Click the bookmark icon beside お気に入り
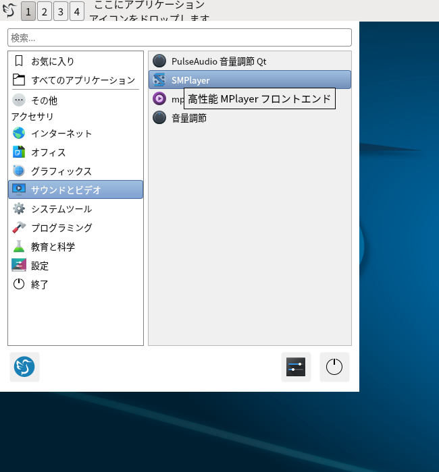 pos(19,61)
